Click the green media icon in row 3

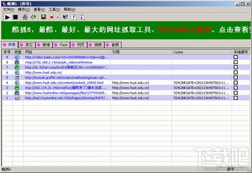(17, 88)
